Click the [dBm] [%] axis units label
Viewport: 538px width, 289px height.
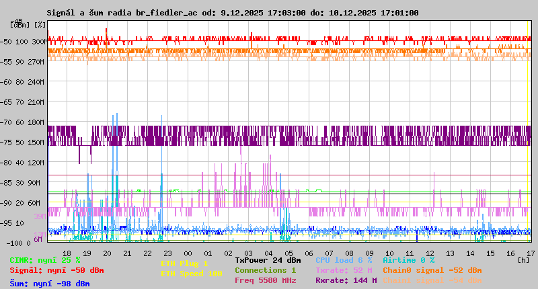point(29,25)
